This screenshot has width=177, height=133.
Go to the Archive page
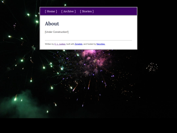pos(69,11)
